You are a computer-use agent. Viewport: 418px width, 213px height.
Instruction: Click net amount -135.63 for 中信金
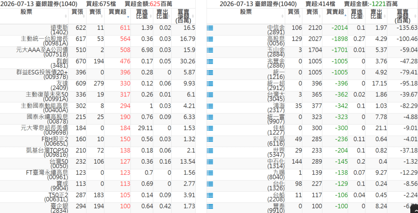point(407,28)
